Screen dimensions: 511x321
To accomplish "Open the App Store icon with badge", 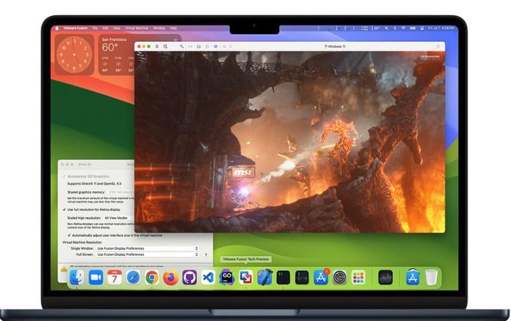I will 321,278.
